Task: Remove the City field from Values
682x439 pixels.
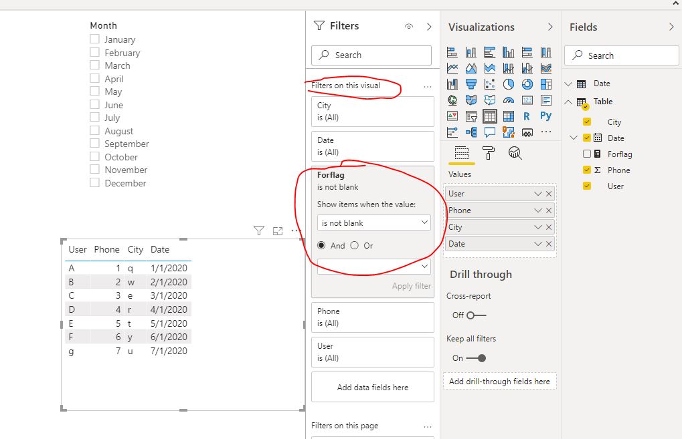Action: [x=549, y=227]
